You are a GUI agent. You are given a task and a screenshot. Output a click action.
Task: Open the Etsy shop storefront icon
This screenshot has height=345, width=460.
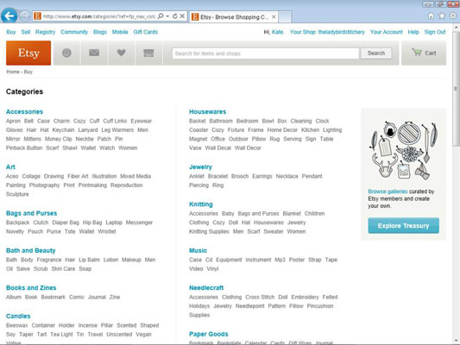tap(148, 53)
